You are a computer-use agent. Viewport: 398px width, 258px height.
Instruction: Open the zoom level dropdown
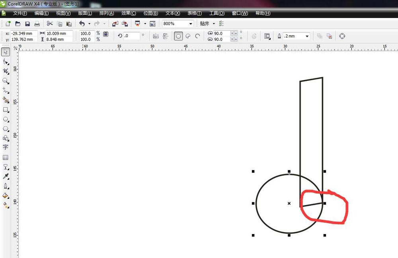click(x=191, y=23)
